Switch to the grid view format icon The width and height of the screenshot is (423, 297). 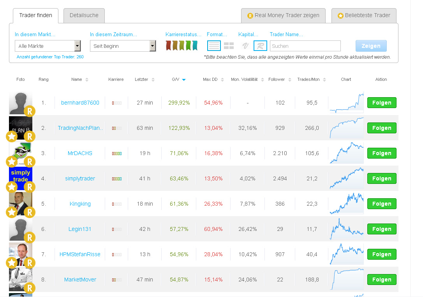[229, 46]
